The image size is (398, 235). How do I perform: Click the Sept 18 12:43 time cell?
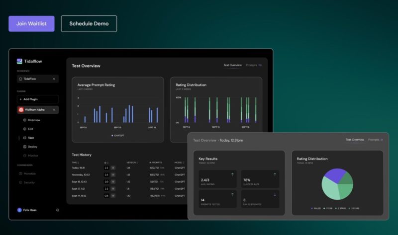[x=79, y=182]
